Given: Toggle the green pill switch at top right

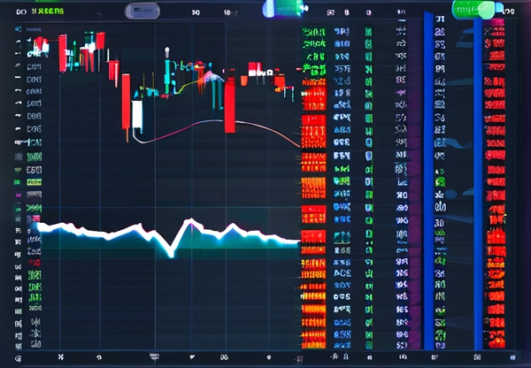Looking at the screenshot, I should [x=473, y=10].
